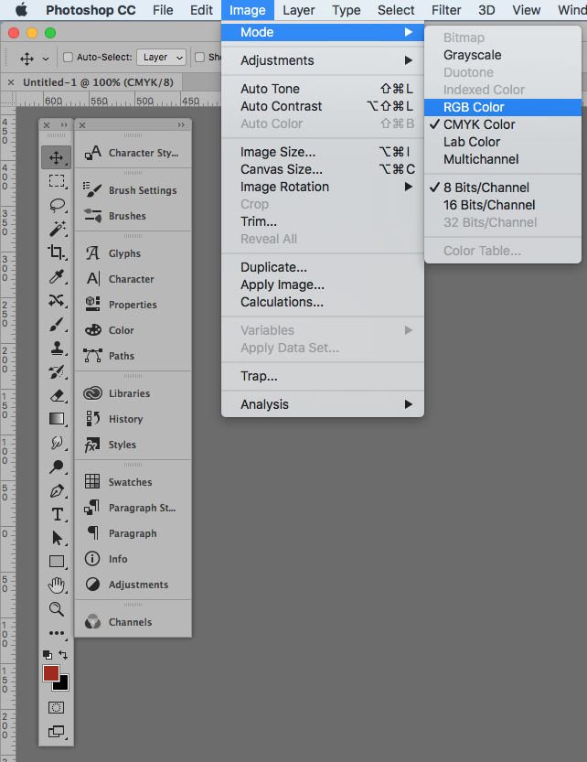
Task: Select the Magic Wand tool
Action: (x=57, y=229)
